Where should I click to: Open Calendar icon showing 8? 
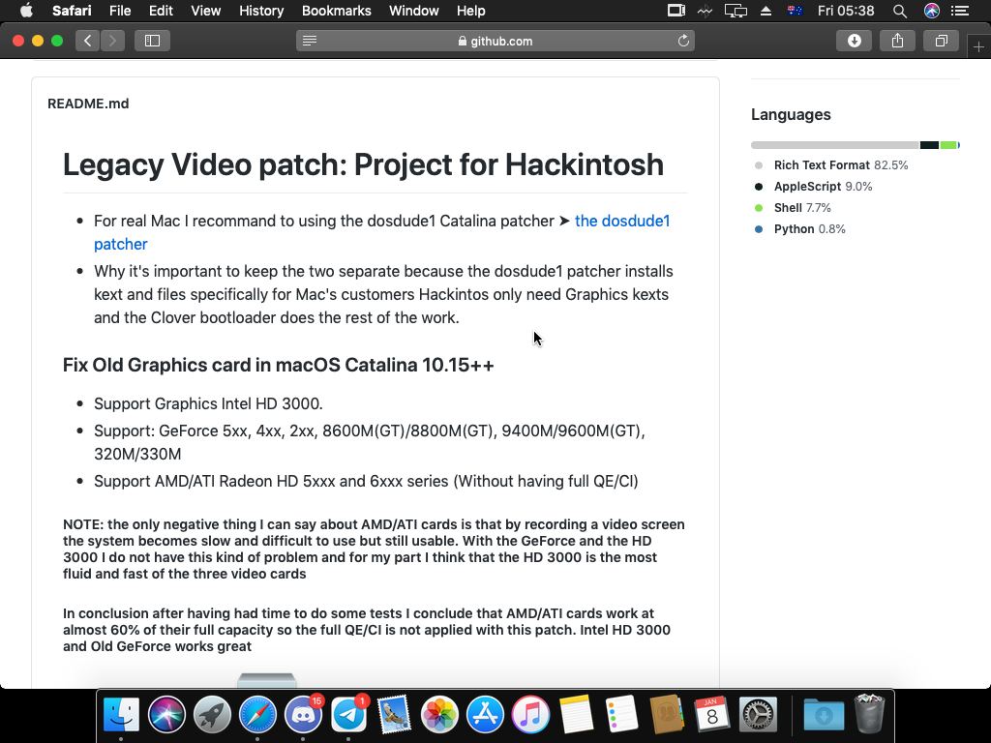point(711,715)
